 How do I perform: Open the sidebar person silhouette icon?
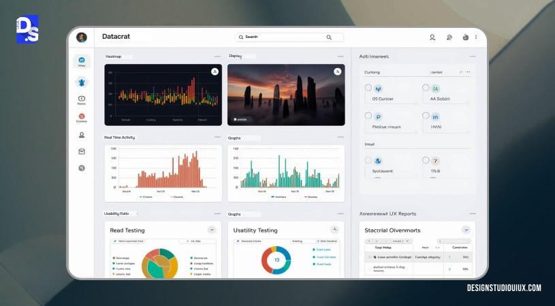82,135
